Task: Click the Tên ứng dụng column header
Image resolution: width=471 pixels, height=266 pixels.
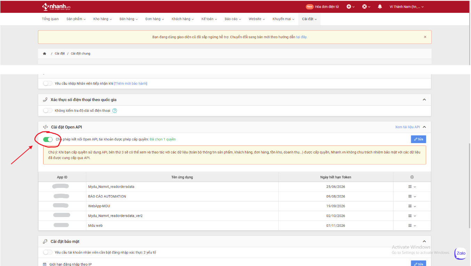Action: point(182,177)
